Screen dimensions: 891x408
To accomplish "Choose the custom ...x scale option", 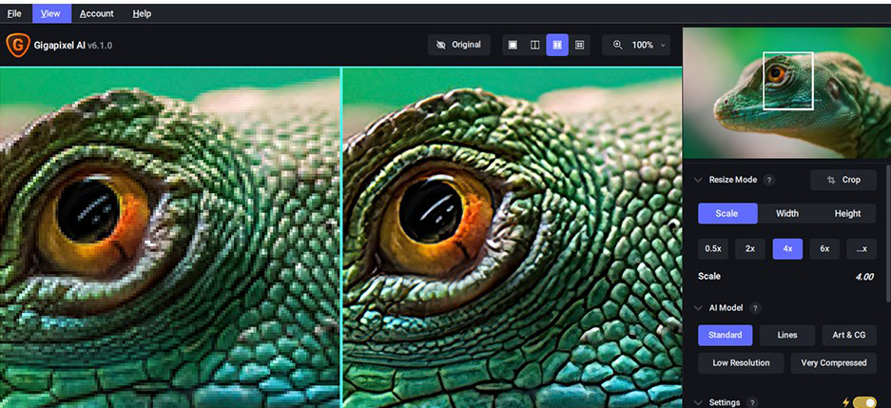I will coord(862,249).
